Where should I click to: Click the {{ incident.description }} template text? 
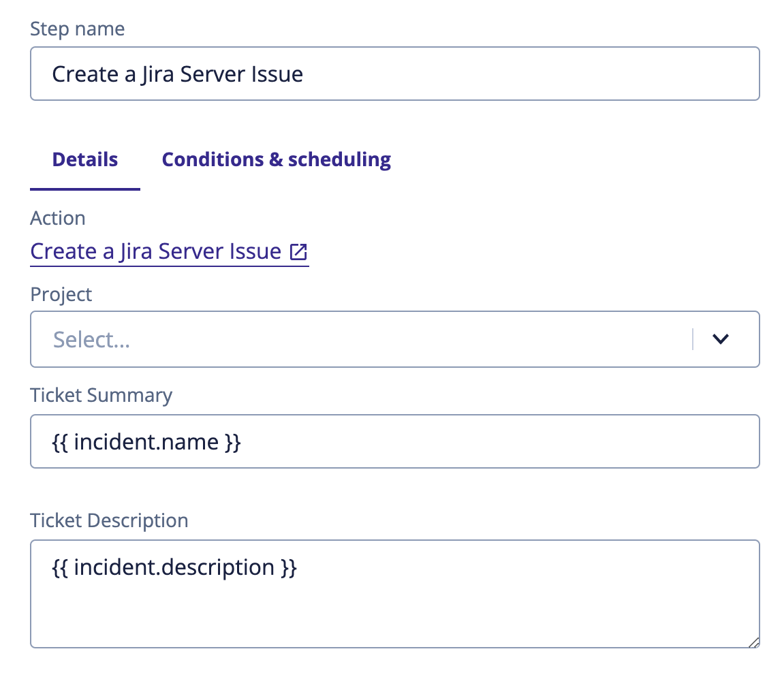tap(174, 567)
